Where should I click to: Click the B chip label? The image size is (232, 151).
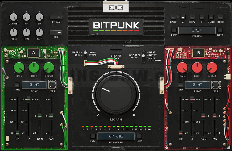click(x=198, y=52)
